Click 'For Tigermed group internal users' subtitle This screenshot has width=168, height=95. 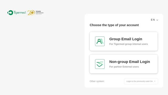128,44
